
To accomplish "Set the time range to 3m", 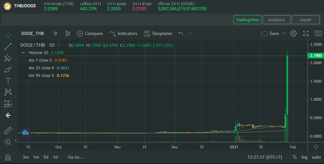I will pos(26,157).
